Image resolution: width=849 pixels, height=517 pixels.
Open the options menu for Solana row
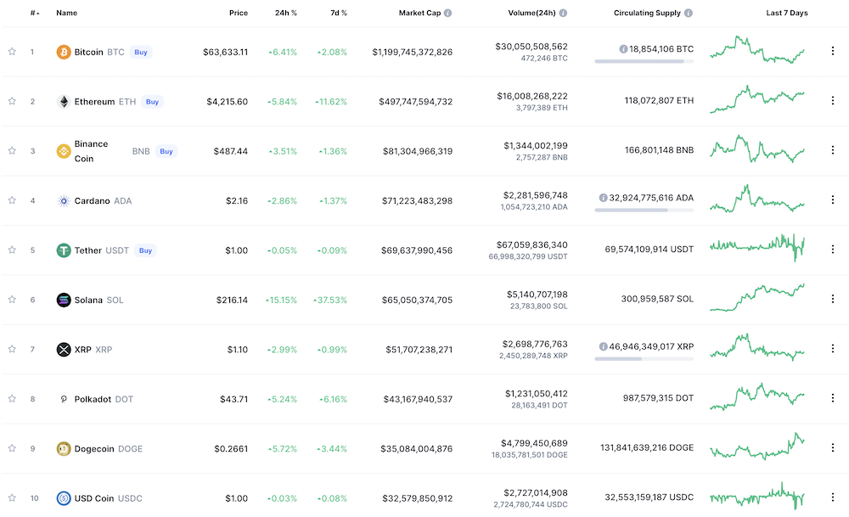click(833, 299)
